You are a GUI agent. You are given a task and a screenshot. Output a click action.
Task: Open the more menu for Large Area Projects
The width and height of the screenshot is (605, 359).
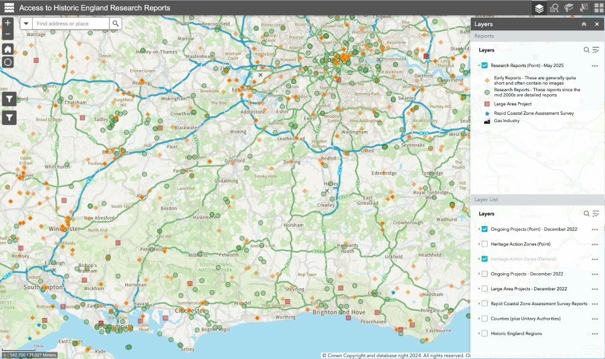(x=595, y=289)
